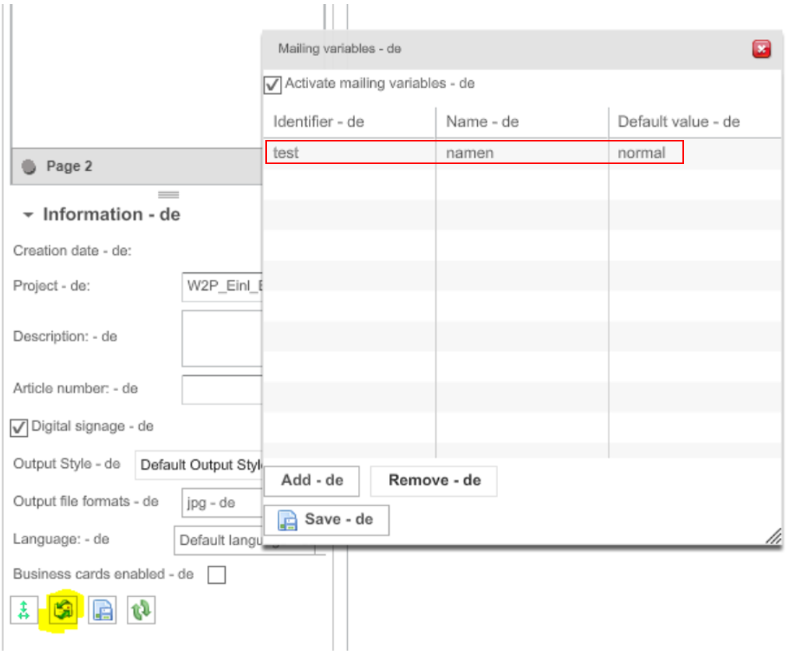Click the Remove - de button
Image resolution: width=796 pixels, height=653 pixels.
[433, 480]
